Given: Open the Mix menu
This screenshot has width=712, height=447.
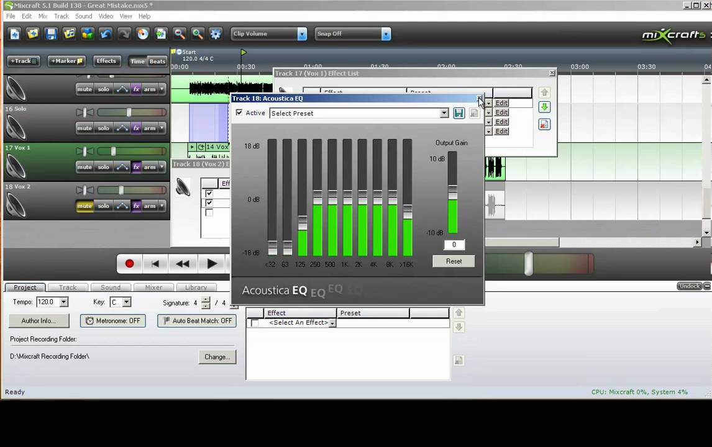Looking at the screenshot, I should tap(43, 16).
